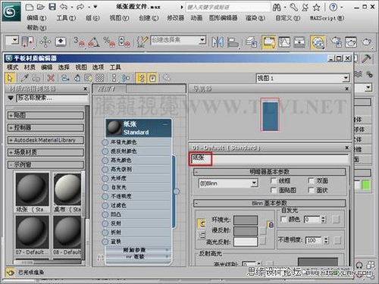Toggle the ambient-diffuse color lock button
This screenshot has width=379, height=284.
pos(202,223)
